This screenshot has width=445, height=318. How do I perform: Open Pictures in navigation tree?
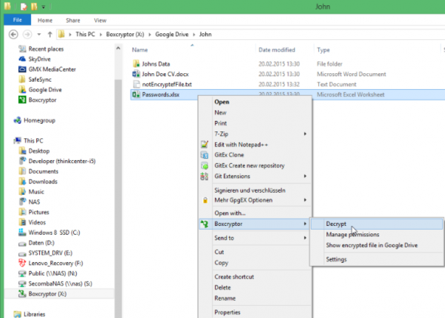coord(38,212)
